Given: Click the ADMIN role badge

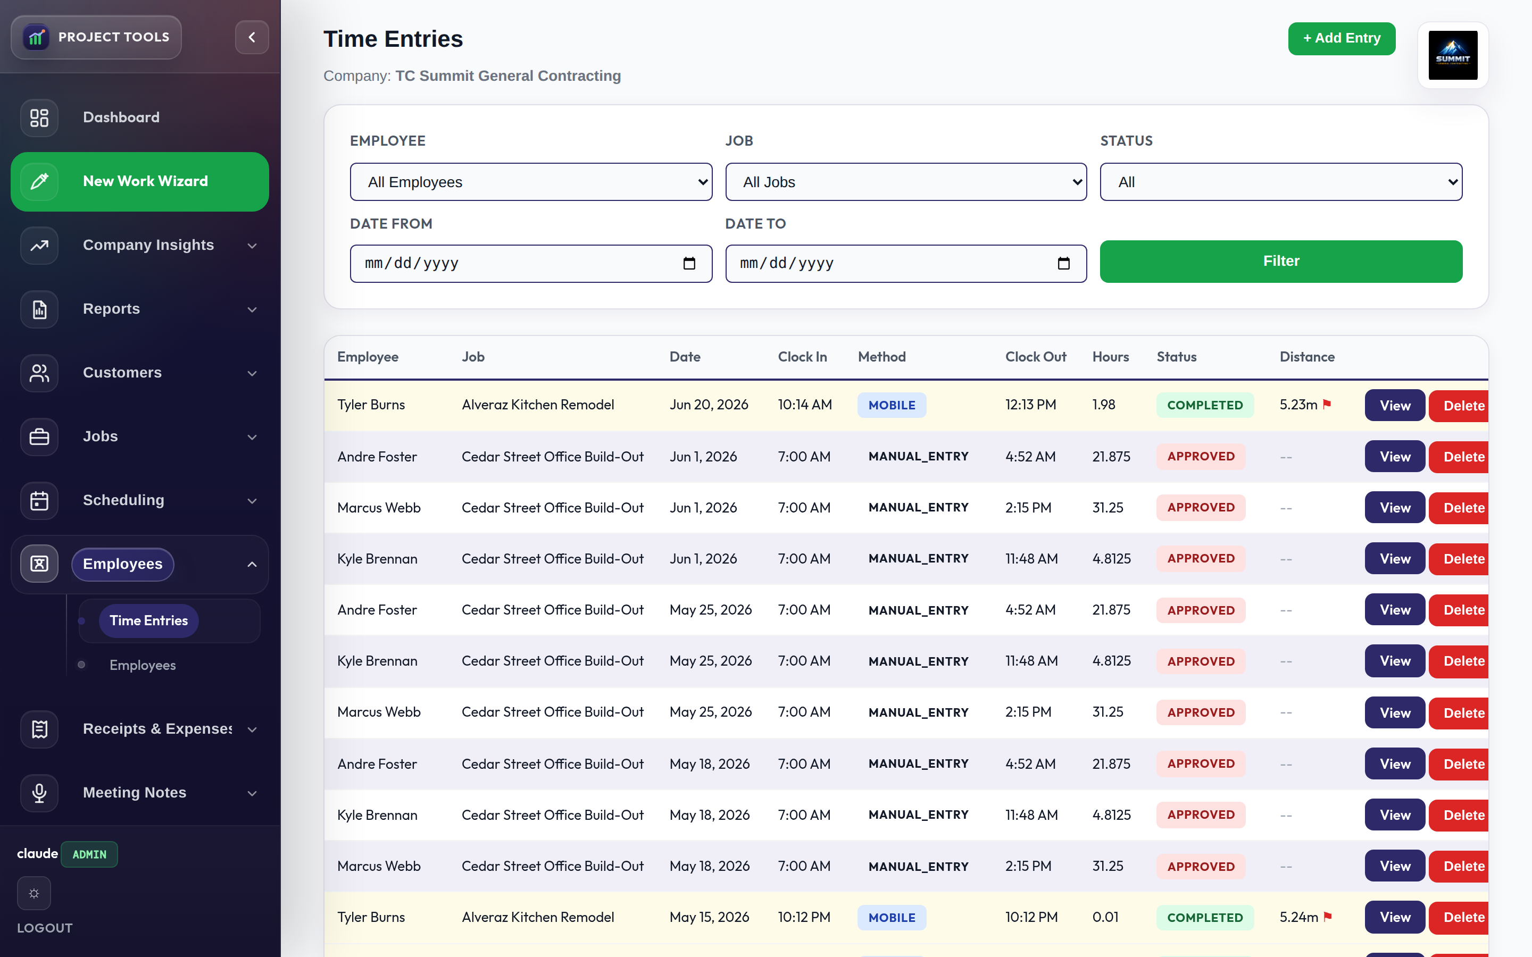Looking at the screenshot, I should [89, 854].
